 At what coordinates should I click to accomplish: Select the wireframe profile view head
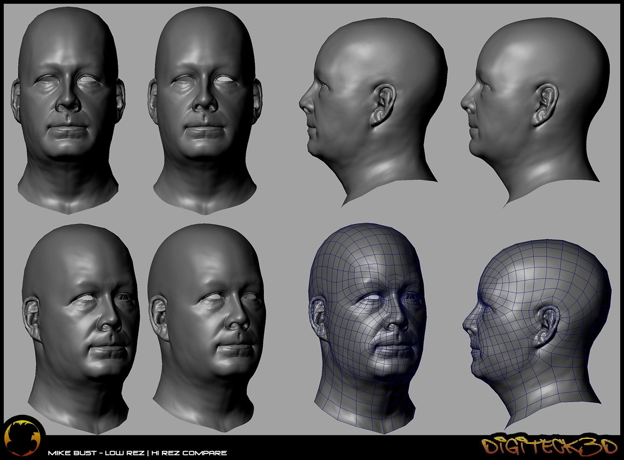tap(537, 335)
